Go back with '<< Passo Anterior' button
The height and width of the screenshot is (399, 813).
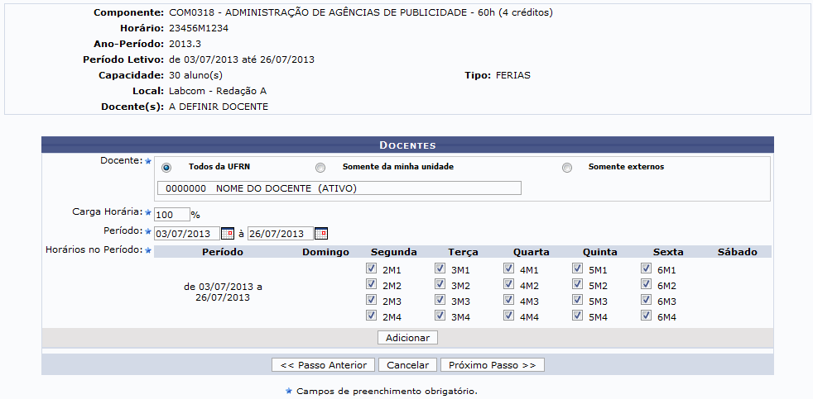click(324, 365)
